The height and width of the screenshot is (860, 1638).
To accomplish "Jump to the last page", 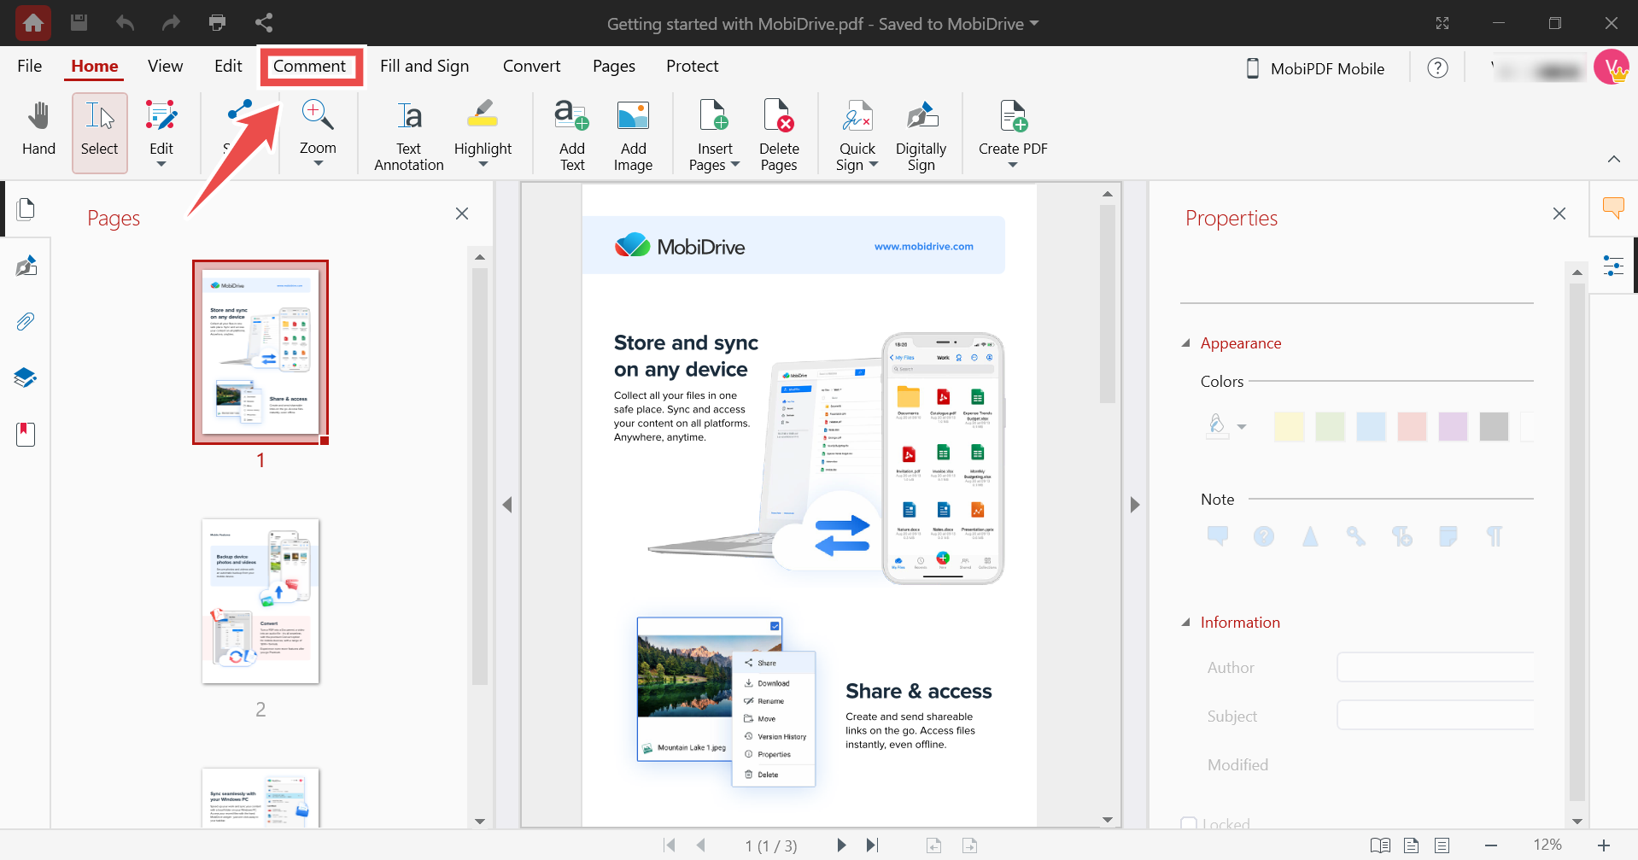I will [872, 845].
